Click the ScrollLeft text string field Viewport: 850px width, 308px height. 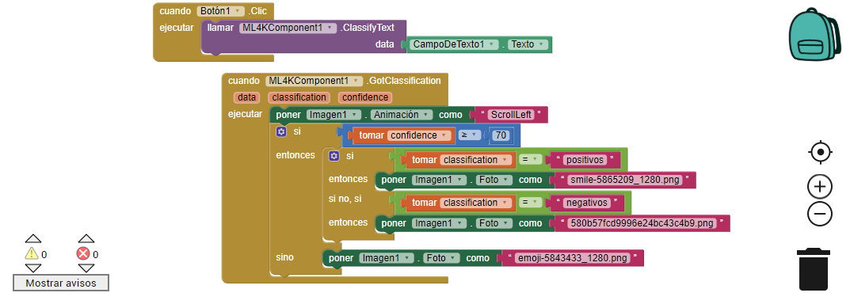pos(511,115)
